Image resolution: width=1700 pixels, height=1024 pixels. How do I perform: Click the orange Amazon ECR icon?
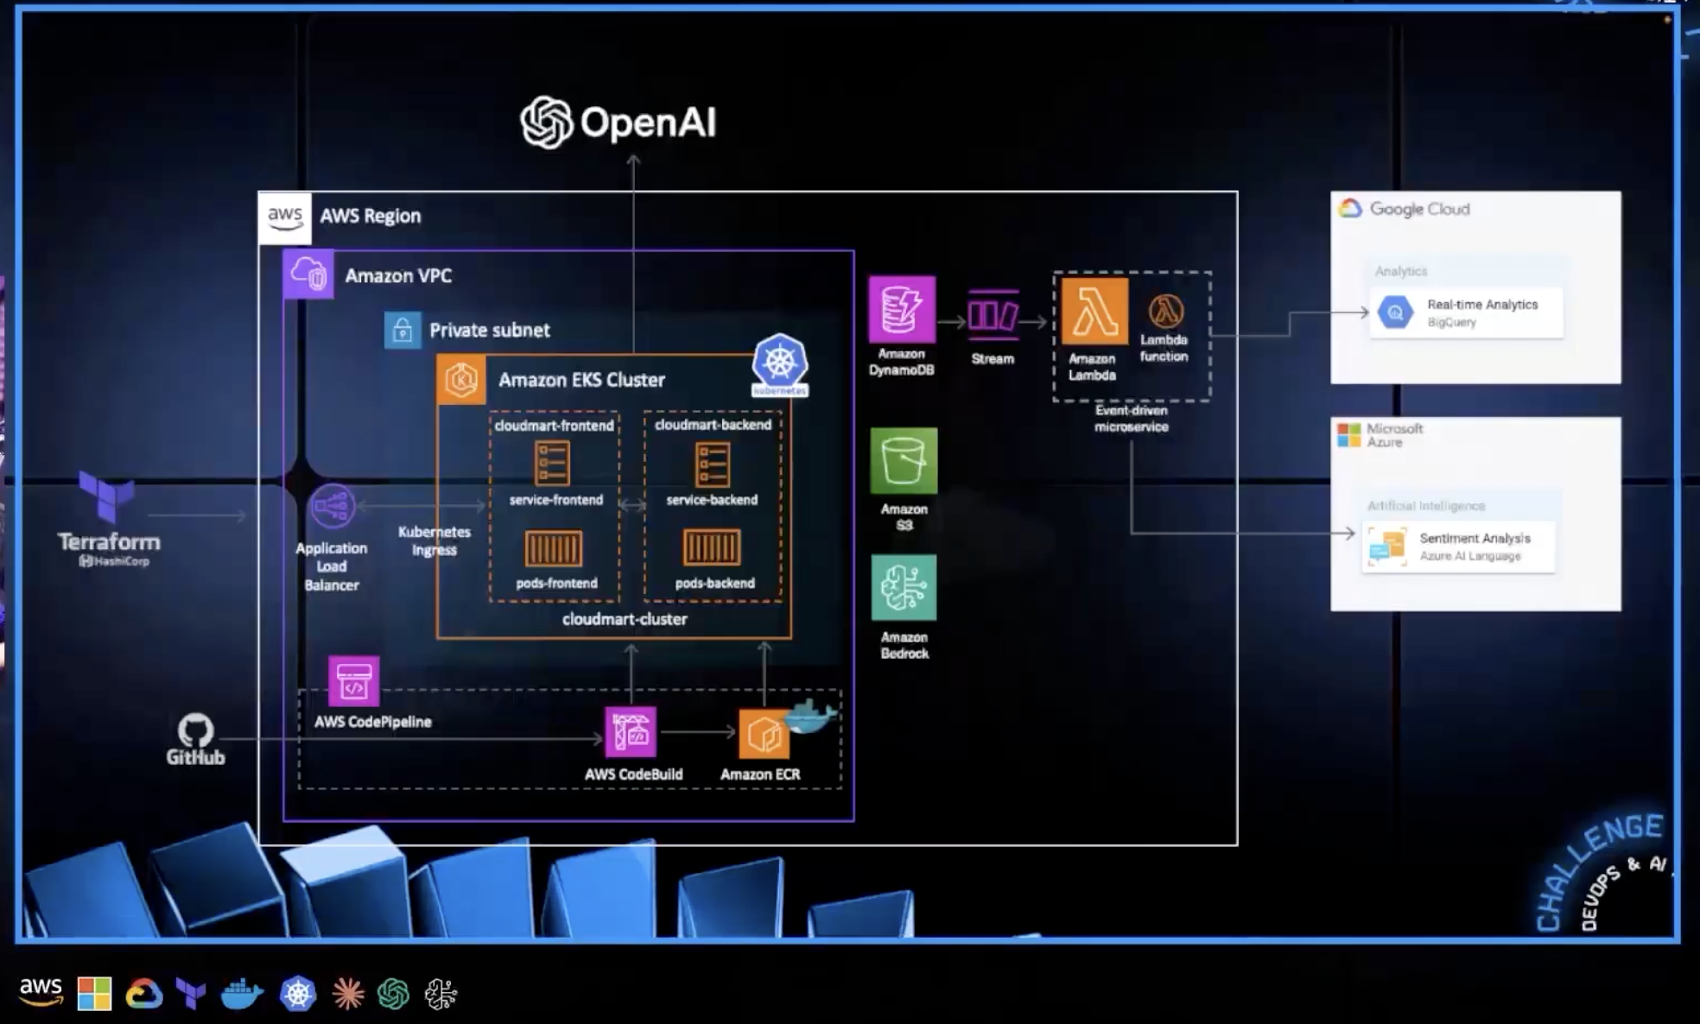(x=764, y=734)
